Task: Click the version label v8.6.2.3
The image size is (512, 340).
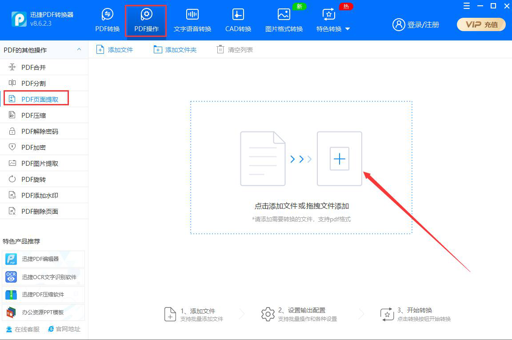Action: [41, 24]
